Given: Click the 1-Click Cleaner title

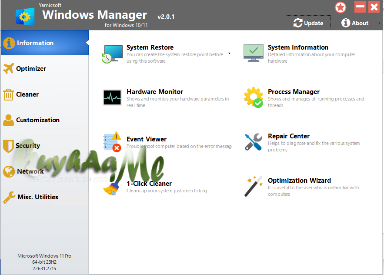Looking at the screenshot, I should pos(149,184).
